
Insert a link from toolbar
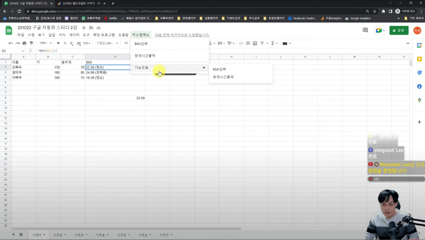click(x=241, y=44)
